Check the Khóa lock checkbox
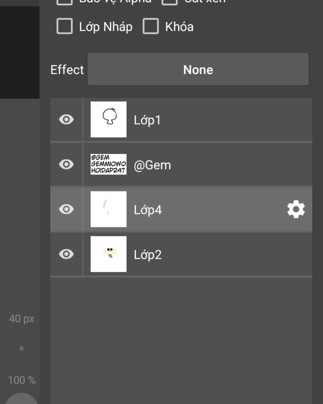This screenshot has width=323, height=404. click(151, 26)
